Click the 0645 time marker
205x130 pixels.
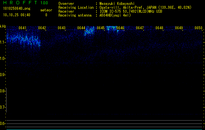(x=101, y=28)
